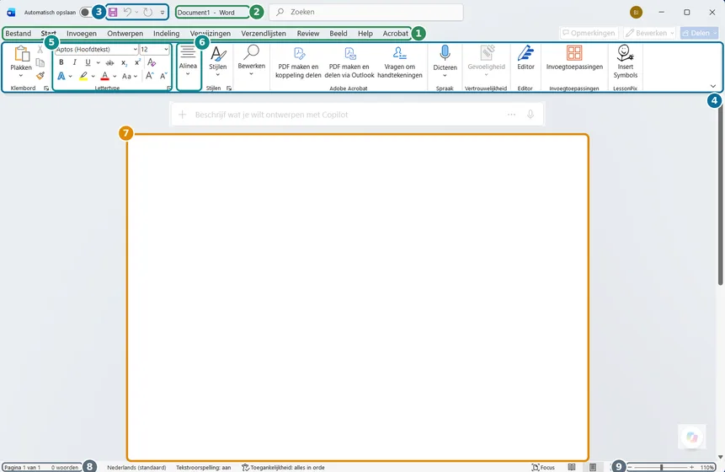Toggle bold formatting
725x472 pixels.
61,62
